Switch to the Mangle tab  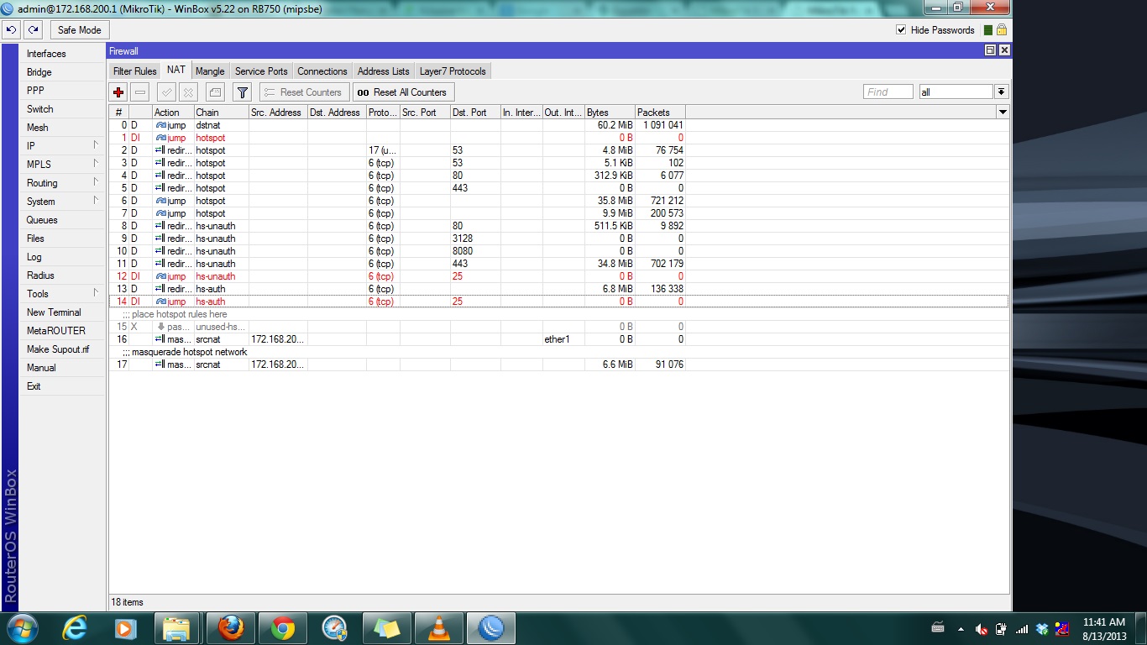210,71
